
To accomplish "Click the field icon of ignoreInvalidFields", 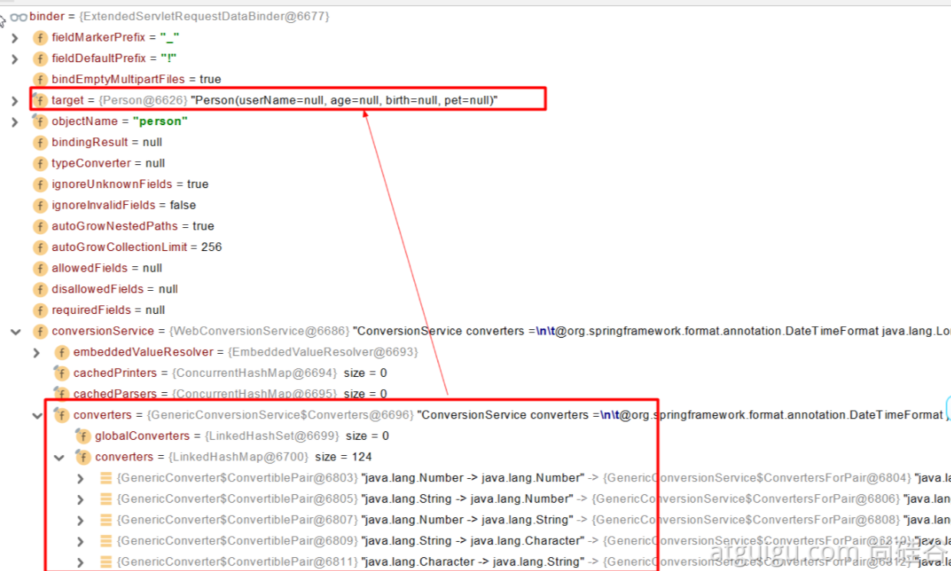I will click(x=40, y=205).
